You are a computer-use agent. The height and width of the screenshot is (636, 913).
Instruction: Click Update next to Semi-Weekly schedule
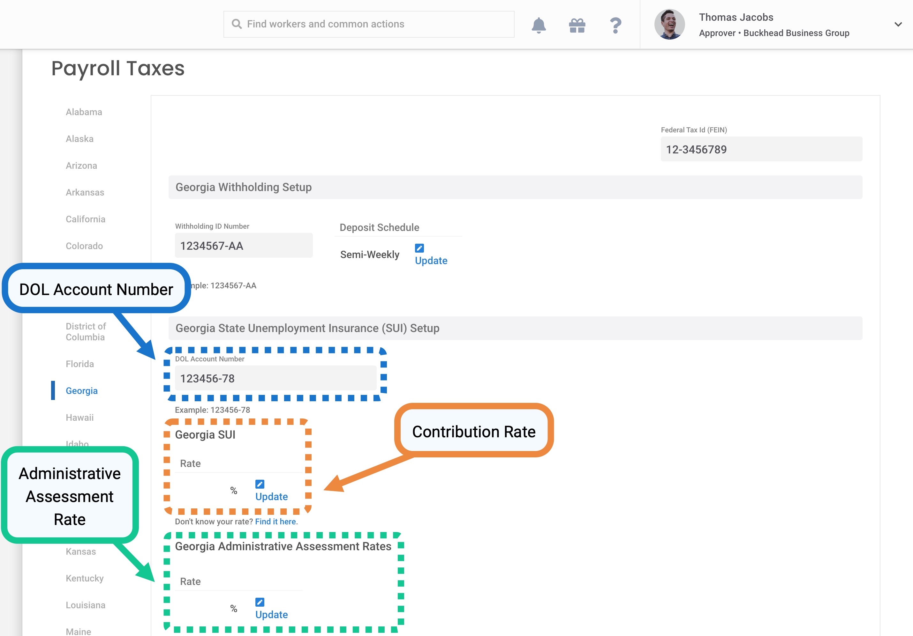(x=431, y=261)
